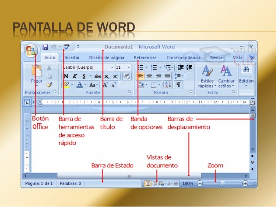Click the zoom slider handle
Viewport: 276px width, 207px height.
222,183
